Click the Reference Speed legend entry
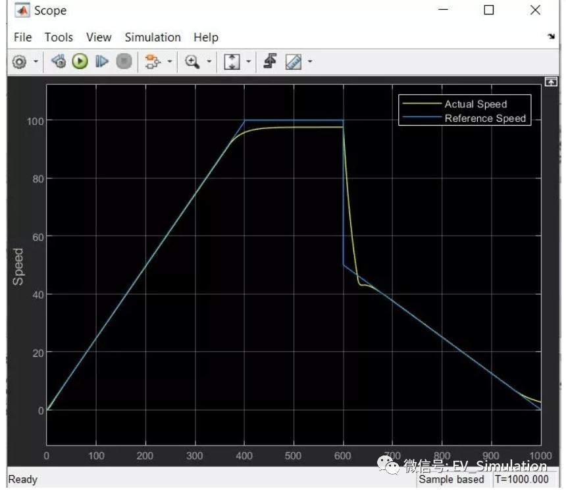566x491 pixels. 484,118
